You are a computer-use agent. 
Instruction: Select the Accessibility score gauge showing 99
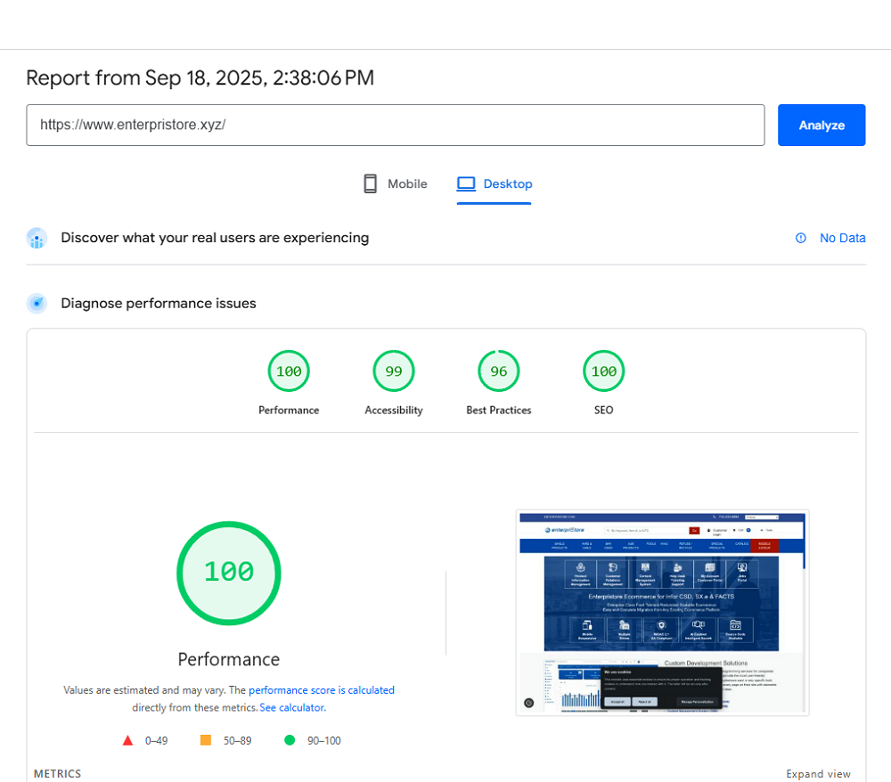coord(394,371)
